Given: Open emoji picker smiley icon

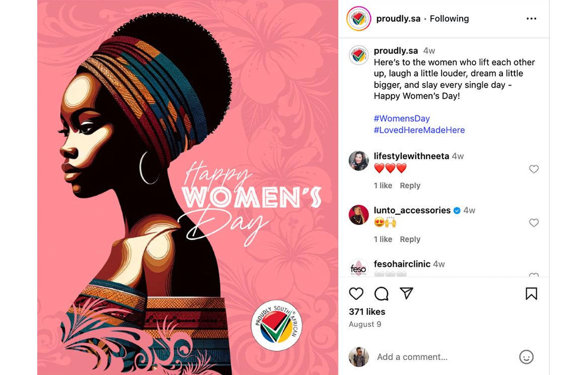Looking at the screenshot, I should pyautogui.click(x=526, y=357).
